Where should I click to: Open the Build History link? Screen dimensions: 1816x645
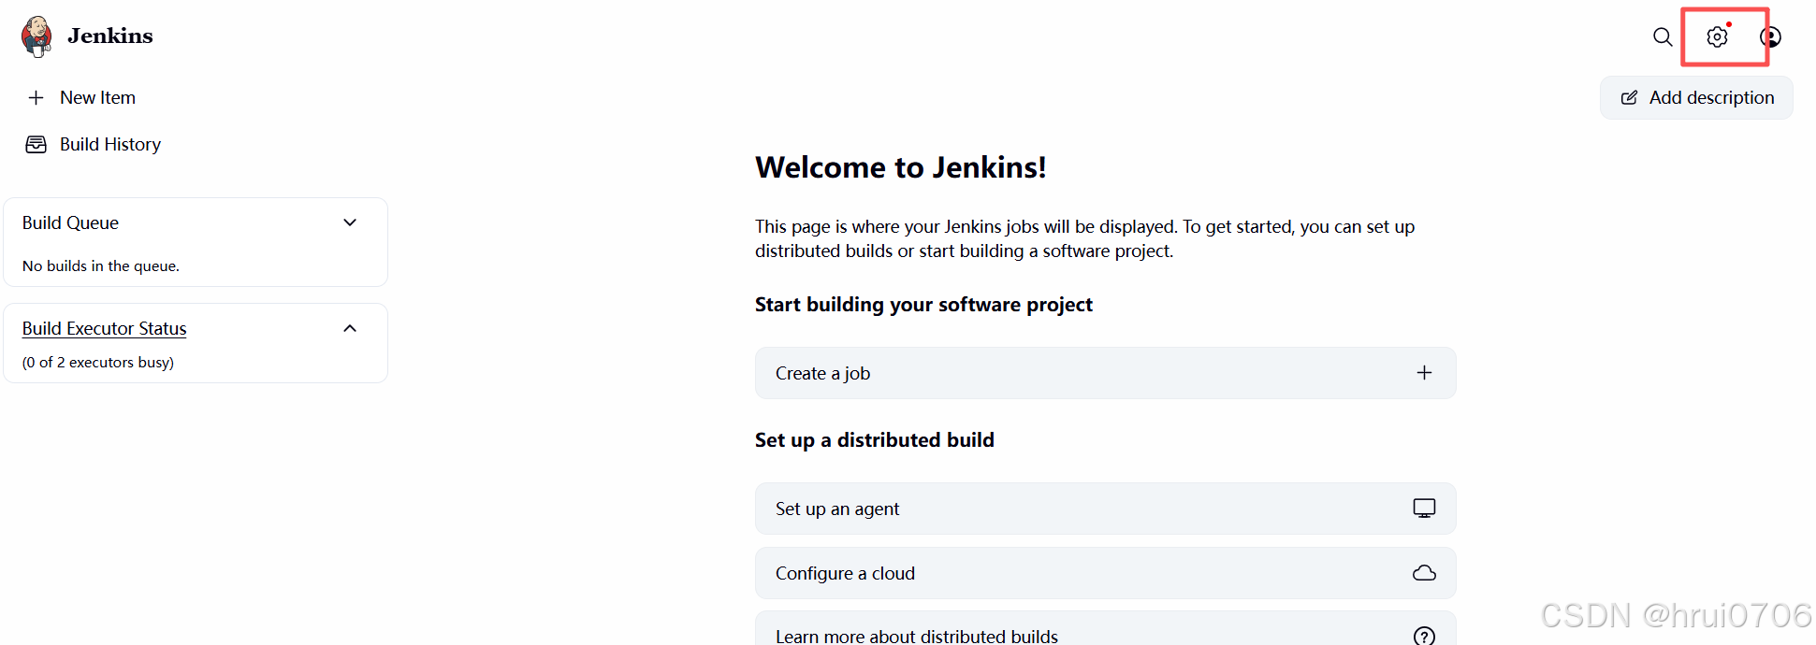pyautogui.click(x=110, y=144)
